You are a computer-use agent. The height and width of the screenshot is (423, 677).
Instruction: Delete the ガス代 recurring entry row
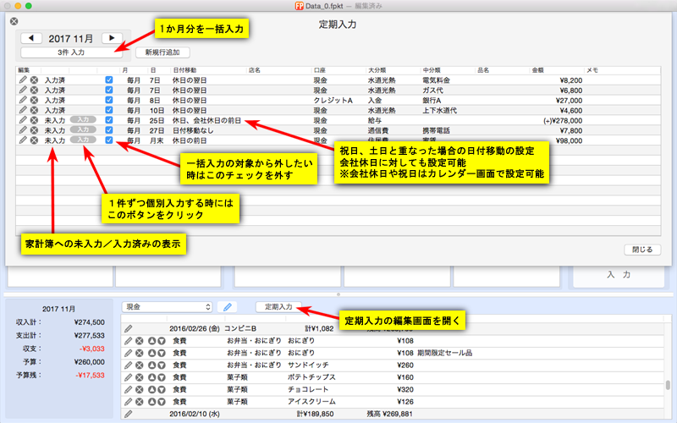[x=34, y=90]
